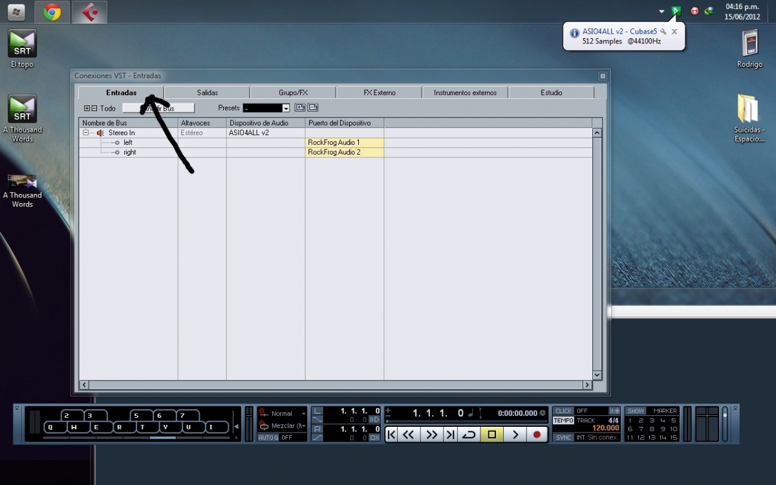The width and height of the screenshot is (776, 485).
Task: Click the Estéreo speaker configuration cell
Action: click(202, 133)
